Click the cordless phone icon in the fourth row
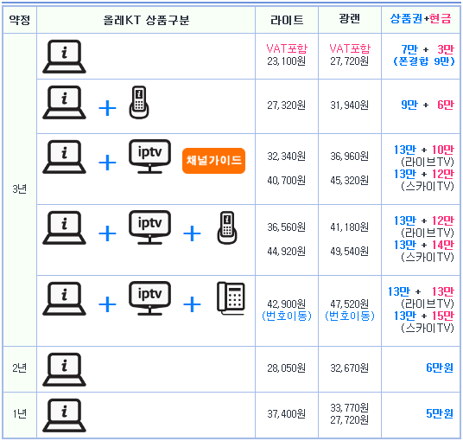The height and width of the screenshot is (441, 463). click(x=227, y=227)
